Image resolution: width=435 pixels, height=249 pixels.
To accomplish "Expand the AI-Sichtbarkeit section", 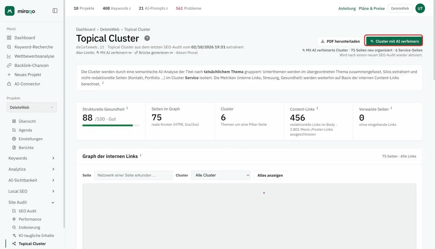I will 31,180.
